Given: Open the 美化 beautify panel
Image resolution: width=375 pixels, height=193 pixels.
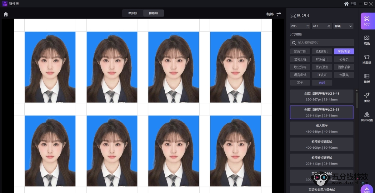Looking at the screenshot, I should coord(367,97).
